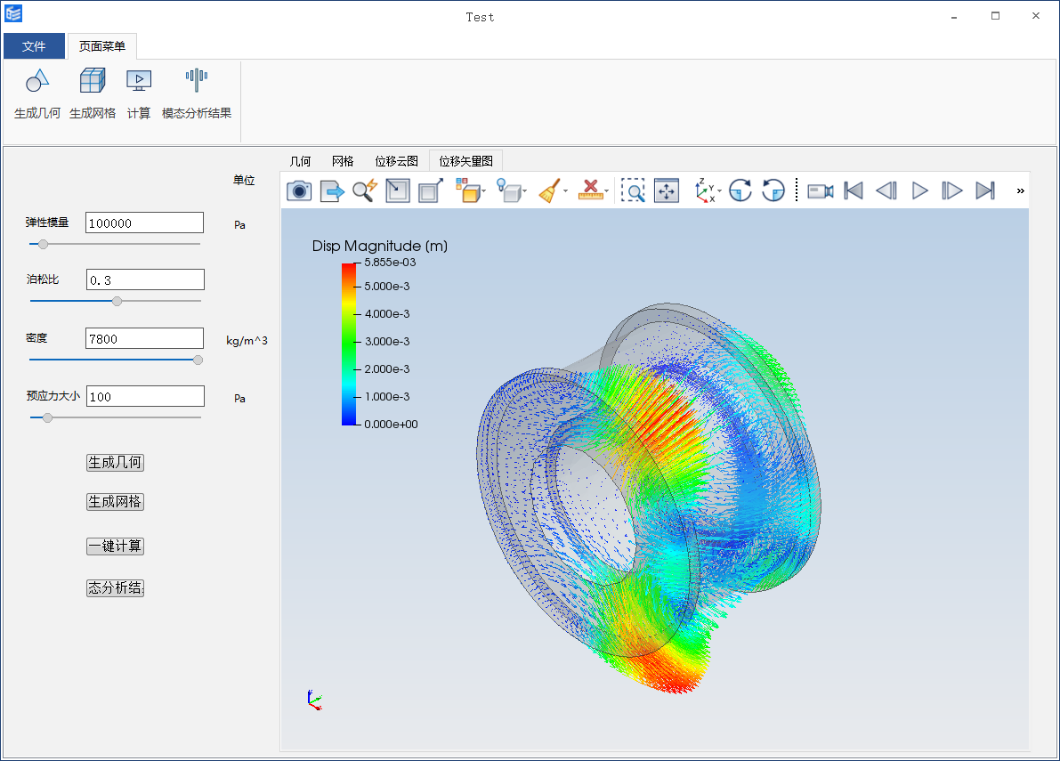Step forward one animation frame

[x=951, y=190]
